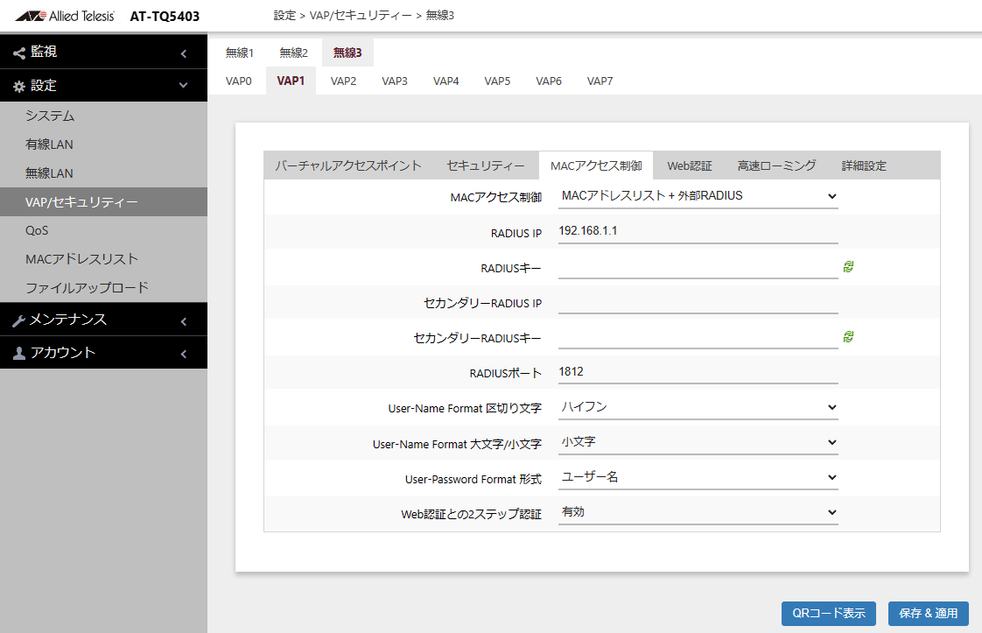Click the Allied Telesis logo

[x=65, y=16]
